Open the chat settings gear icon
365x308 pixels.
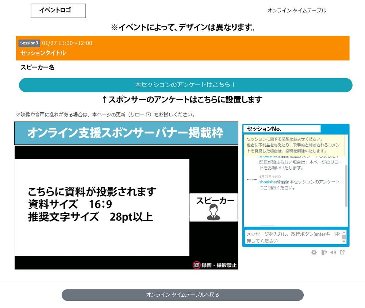pyautogui.click(x=314, y=252)
